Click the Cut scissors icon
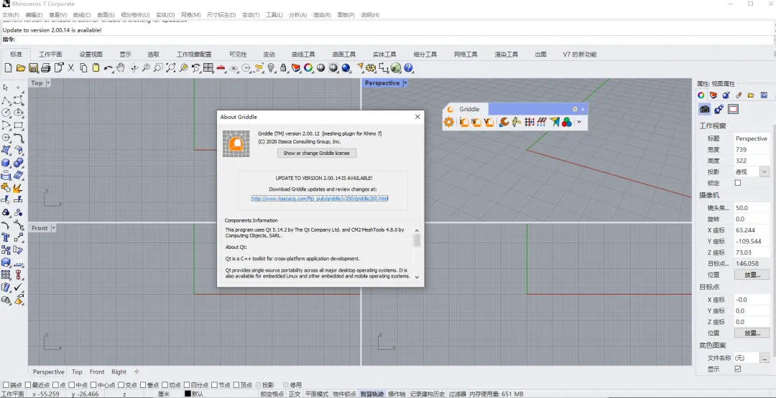 70,68
